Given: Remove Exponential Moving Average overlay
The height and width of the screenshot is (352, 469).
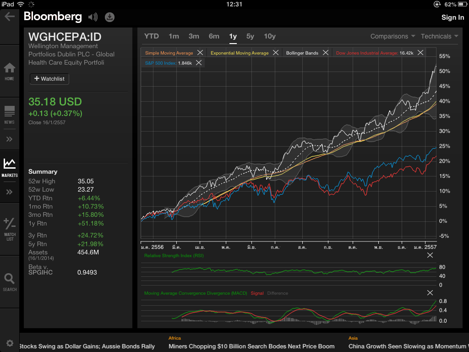Looking at the screenshot, I should [276, 53].
